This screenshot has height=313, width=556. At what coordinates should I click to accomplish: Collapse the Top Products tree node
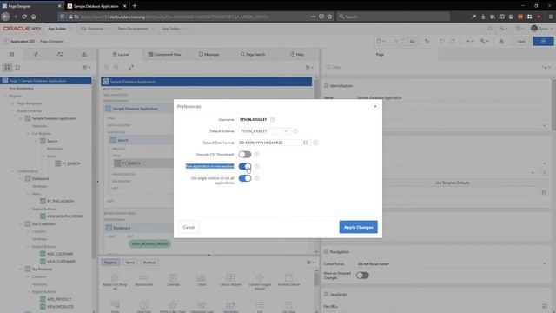20,269
